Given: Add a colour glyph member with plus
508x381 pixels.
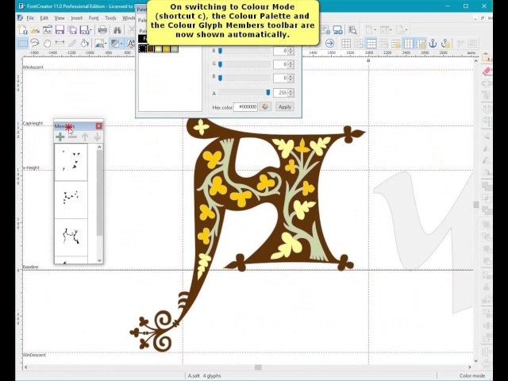Looking at the screenshot, I should (60, 137).
